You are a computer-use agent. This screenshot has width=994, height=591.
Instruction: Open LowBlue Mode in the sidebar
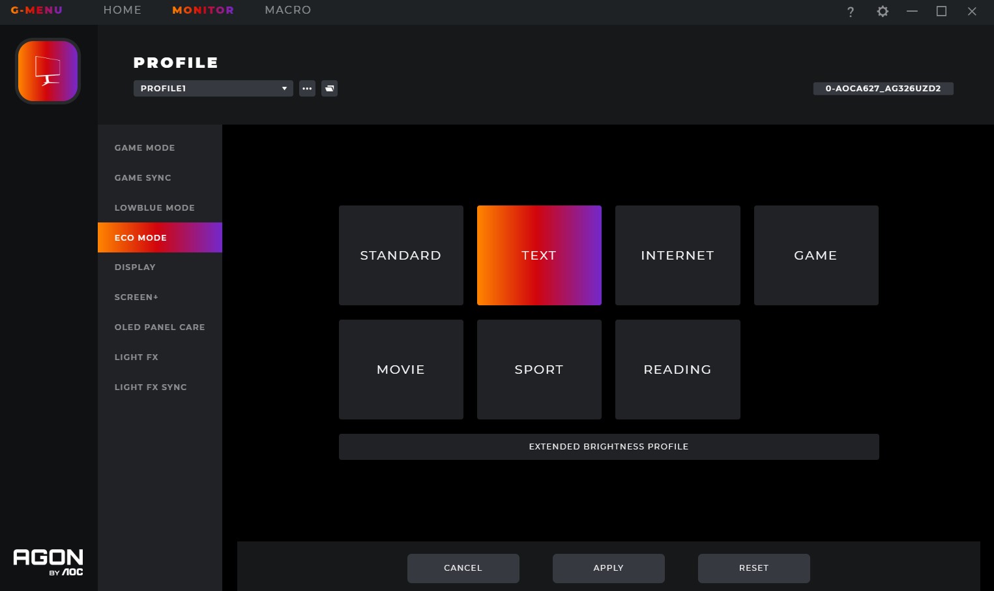click(160, 207)
